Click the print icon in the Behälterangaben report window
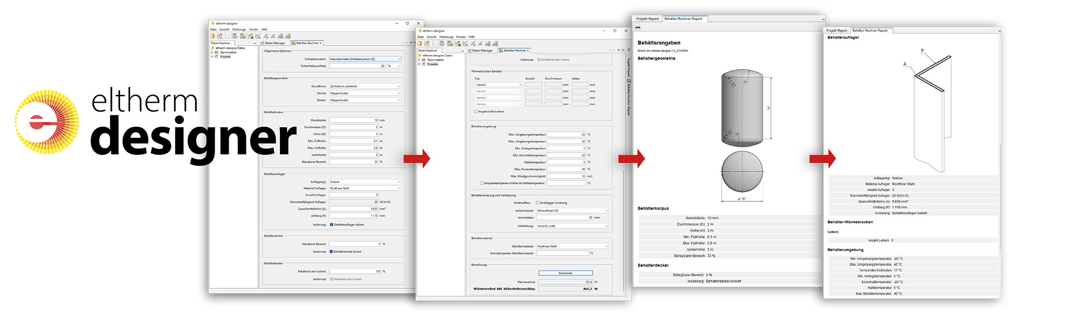This screenshot has height=320, width=1068. tap(637, 26)
